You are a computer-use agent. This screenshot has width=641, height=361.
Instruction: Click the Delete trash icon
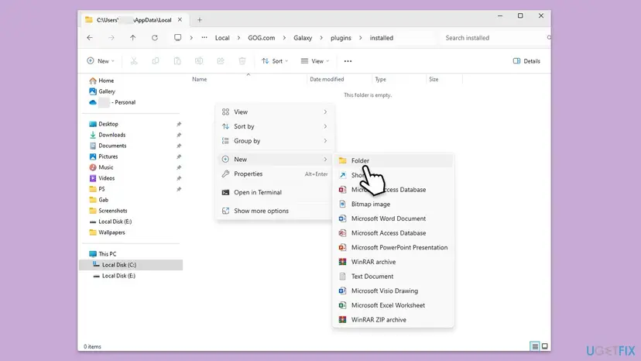click(x=242, y=61)
